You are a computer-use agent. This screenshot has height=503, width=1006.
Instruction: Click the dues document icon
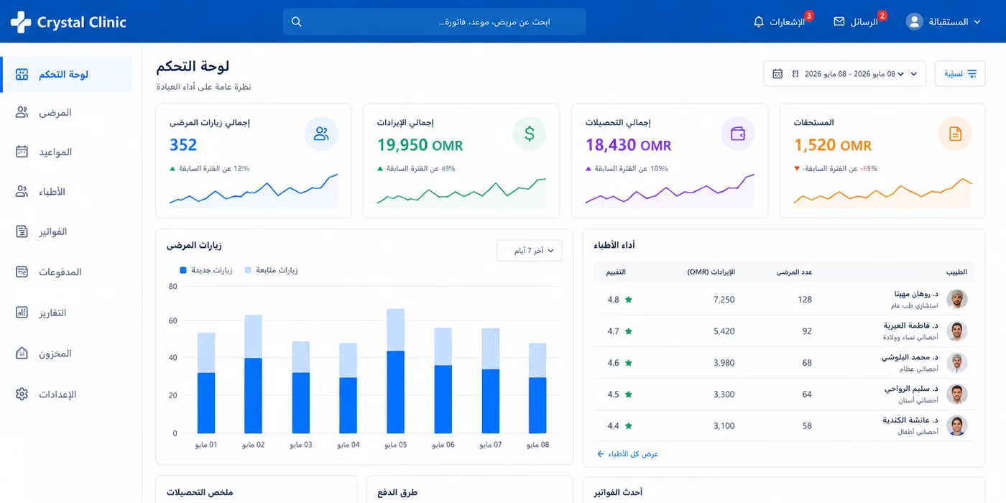pyautogui.click(x=955, y=134)
